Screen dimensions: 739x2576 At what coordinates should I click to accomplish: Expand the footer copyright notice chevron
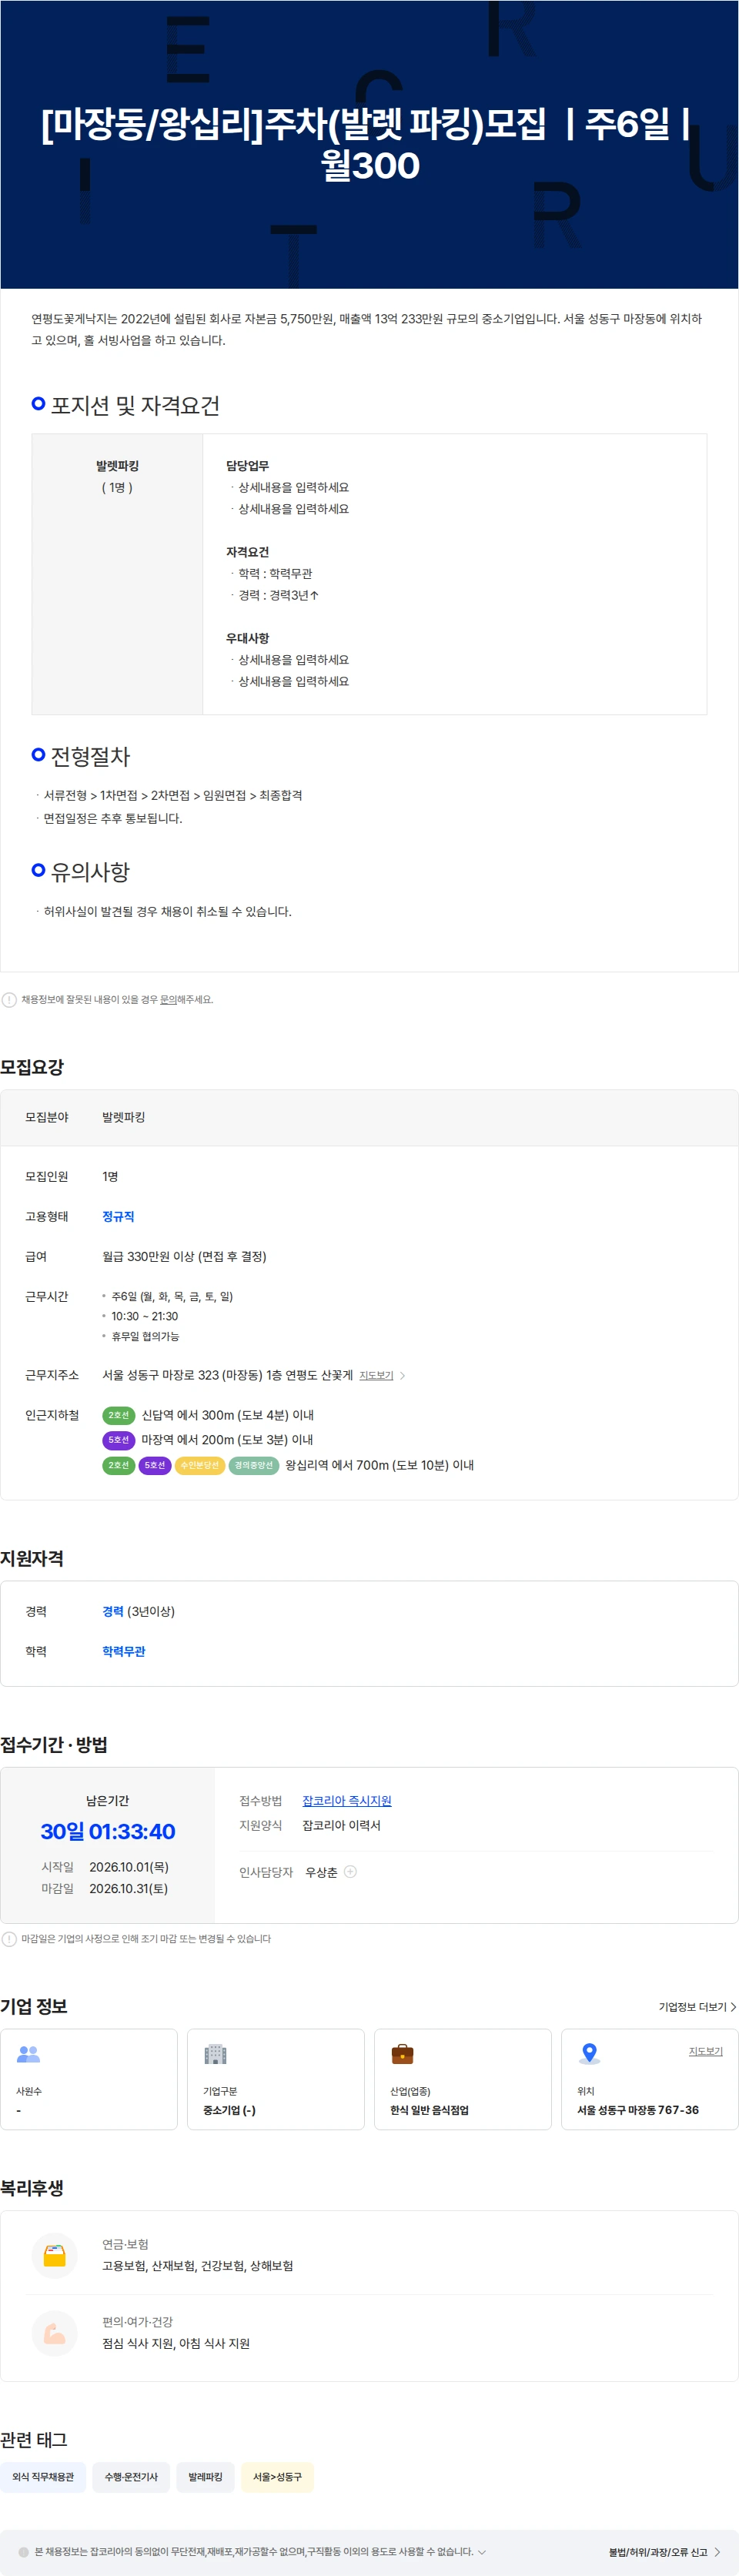click(x=482, y=2552)
